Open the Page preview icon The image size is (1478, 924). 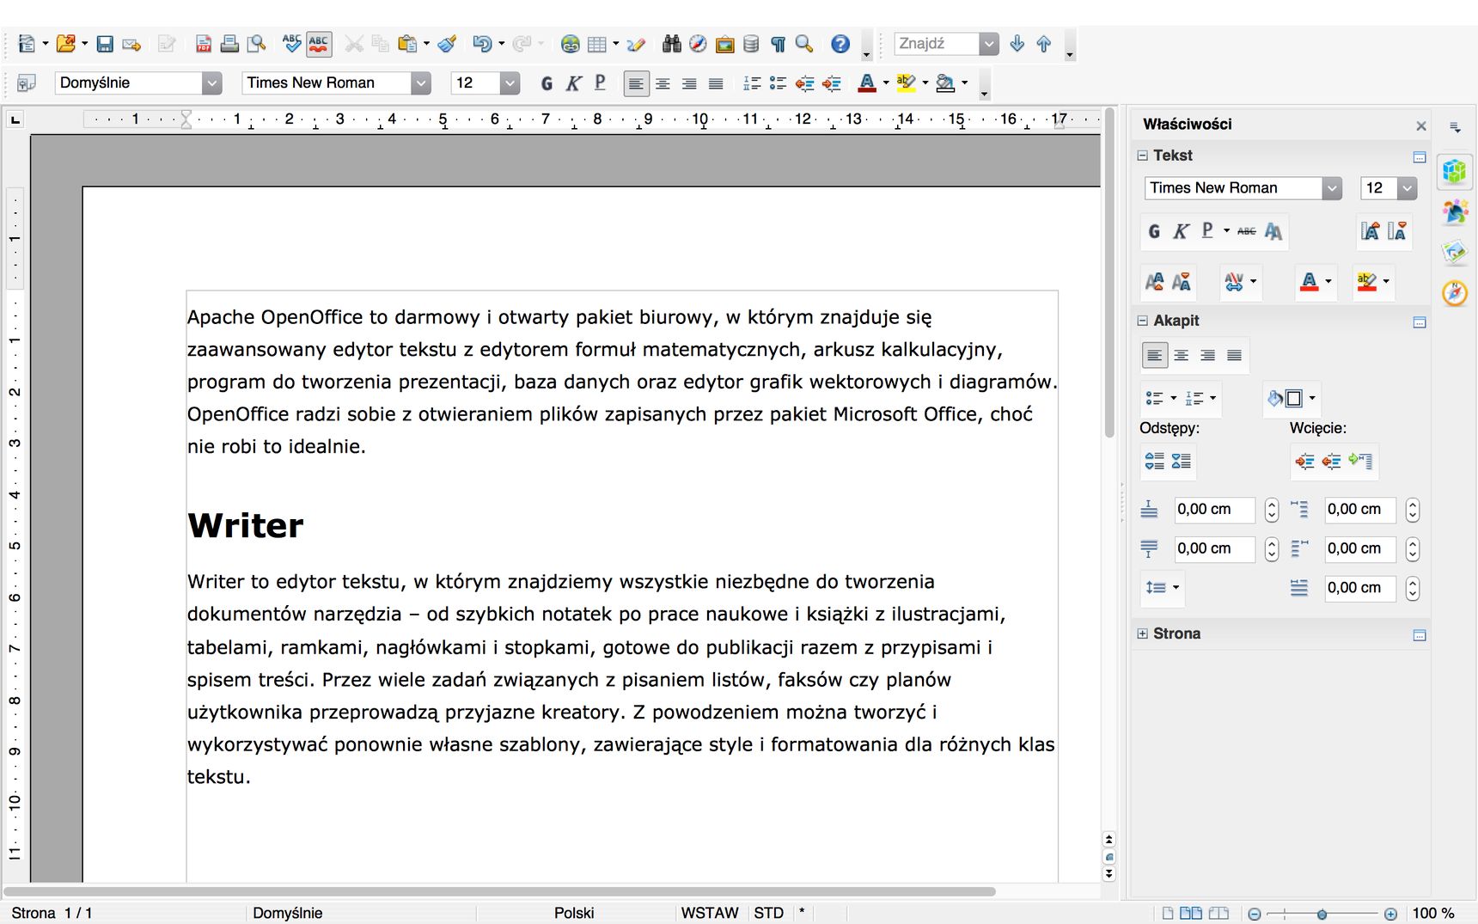coord(256,44)
